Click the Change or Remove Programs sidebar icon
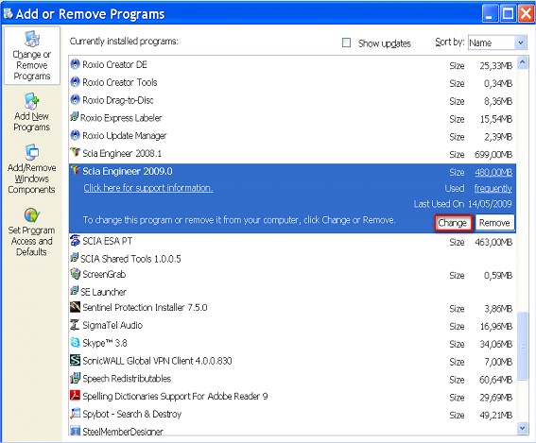 (32, 40)
